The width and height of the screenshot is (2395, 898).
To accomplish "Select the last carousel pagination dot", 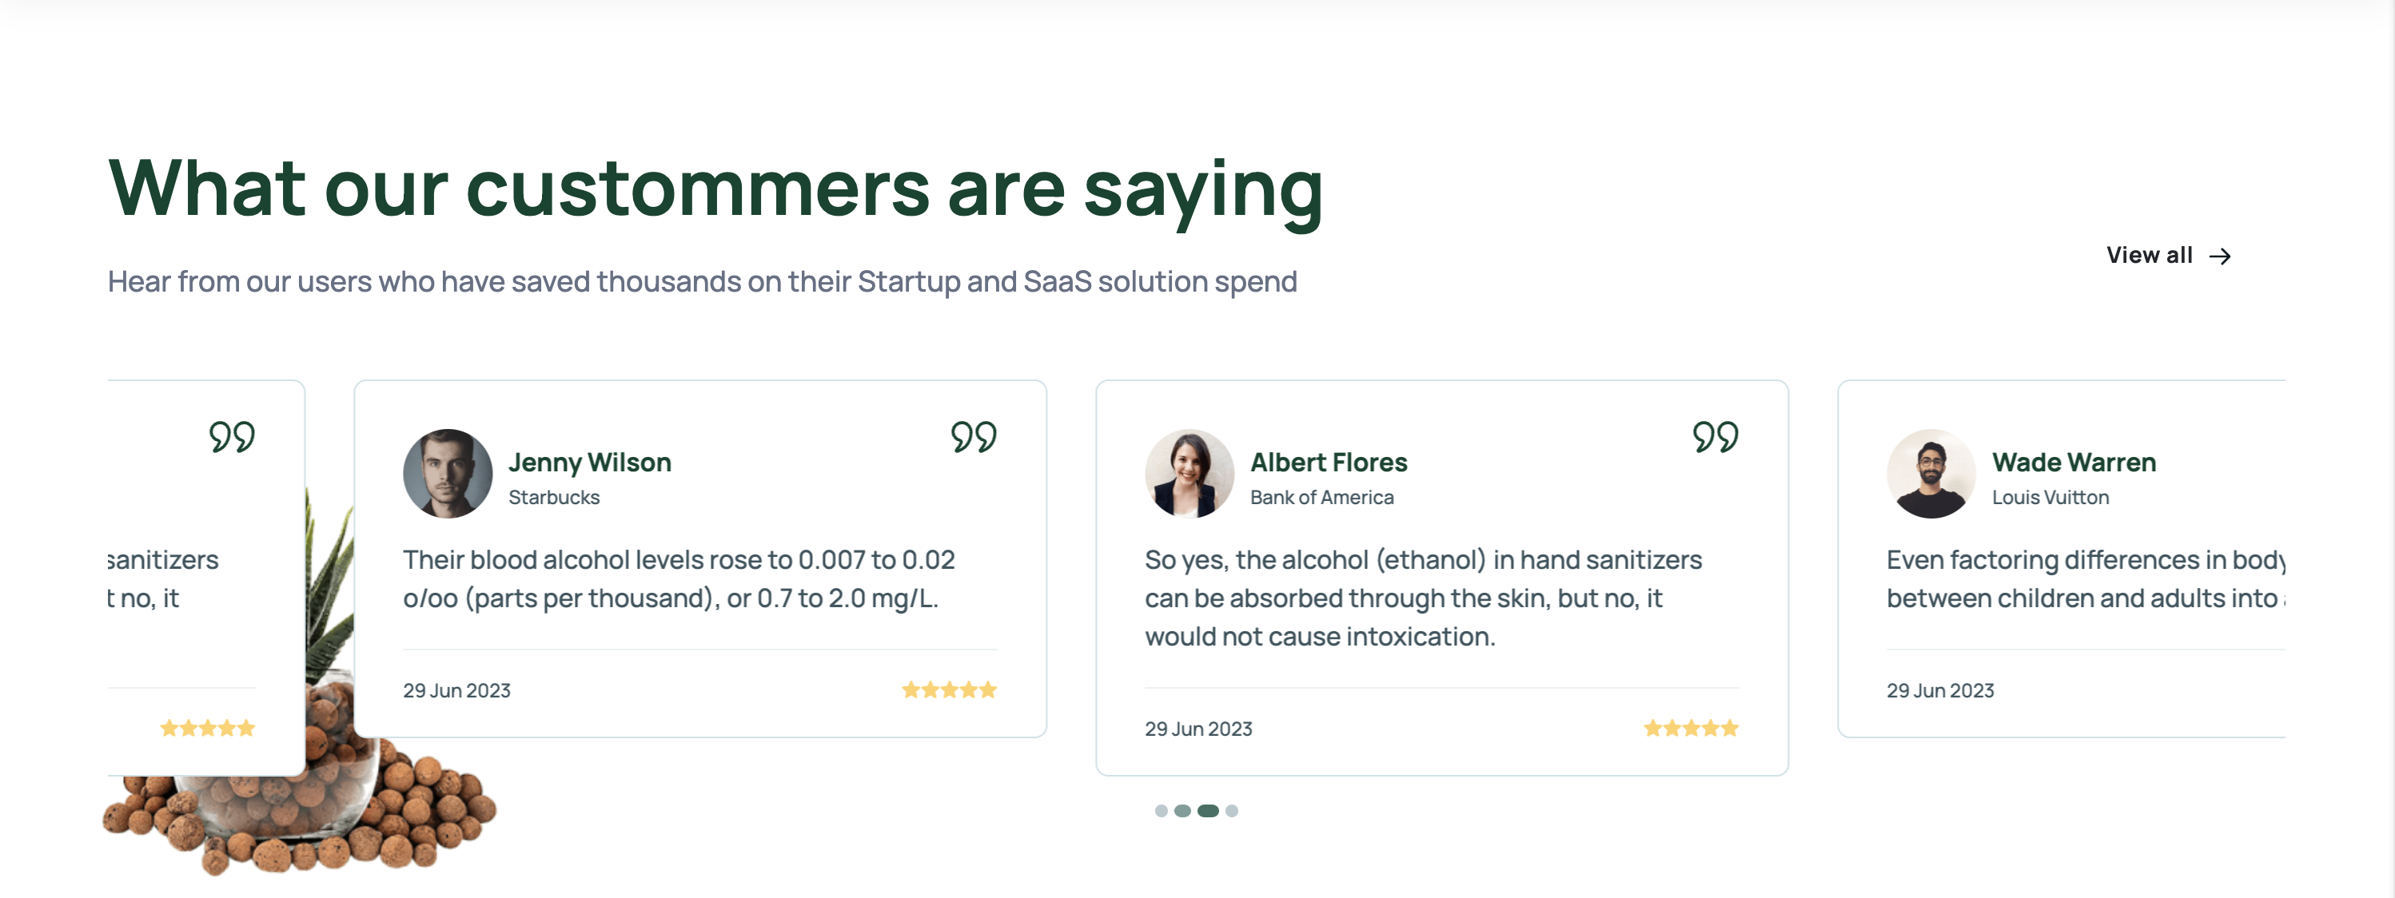I will click(1232, 811).
